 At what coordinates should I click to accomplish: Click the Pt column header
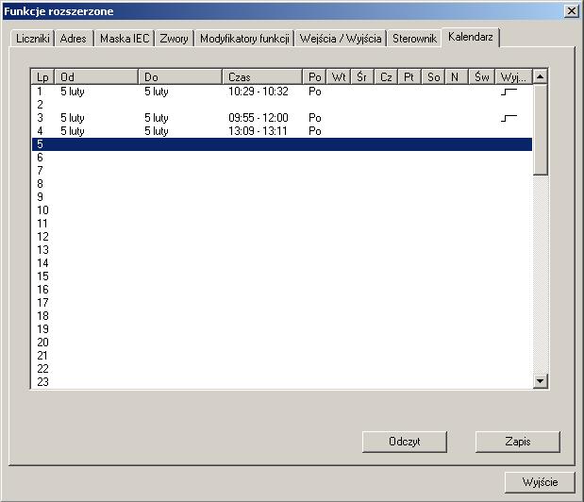pyautogui.click(x=409, y=77)
